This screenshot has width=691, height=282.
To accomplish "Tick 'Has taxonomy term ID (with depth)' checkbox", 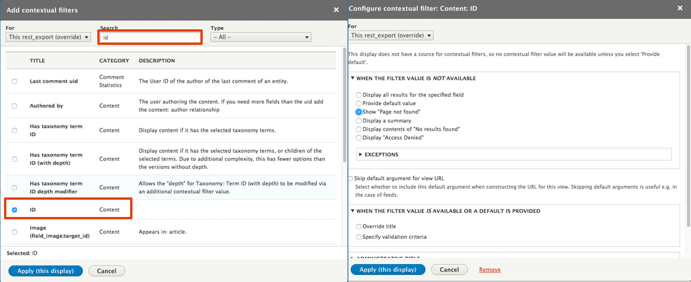I will pyautogui.click(x=14, y=159).
